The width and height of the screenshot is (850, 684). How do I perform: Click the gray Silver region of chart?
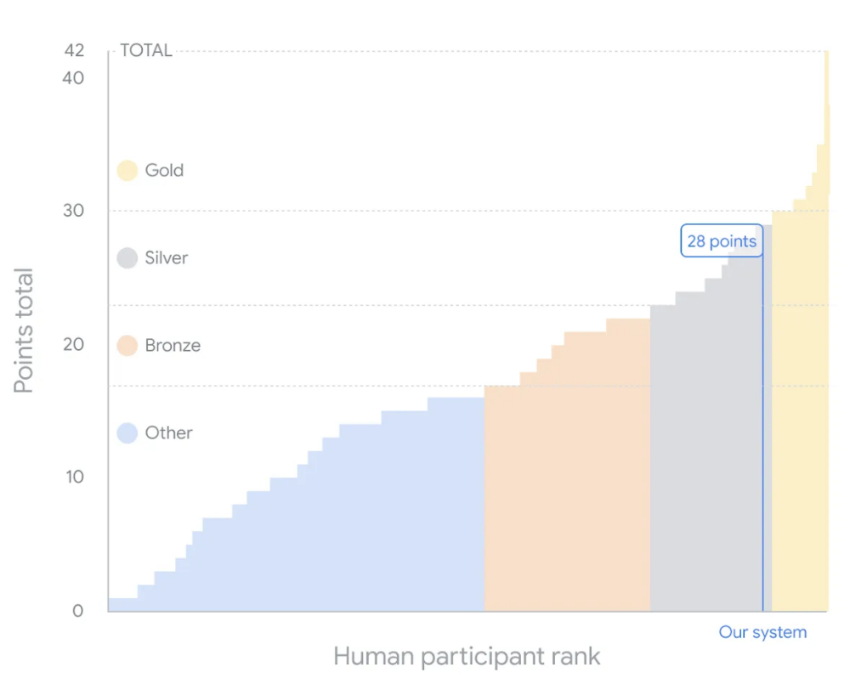point(705,450)
